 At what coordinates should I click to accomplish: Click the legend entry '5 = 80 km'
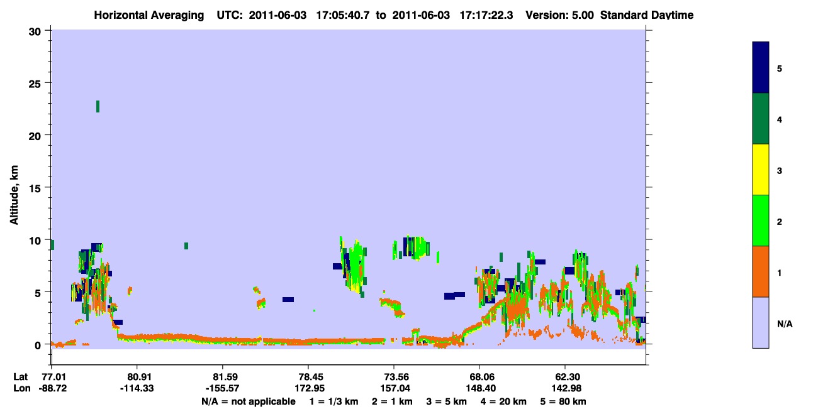click(x=563, y=401)
